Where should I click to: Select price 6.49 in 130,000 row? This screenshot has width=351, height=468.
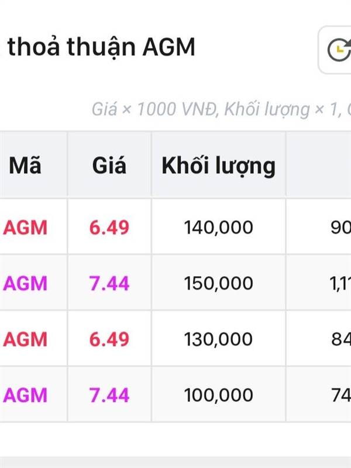click(x=109, y=339)
